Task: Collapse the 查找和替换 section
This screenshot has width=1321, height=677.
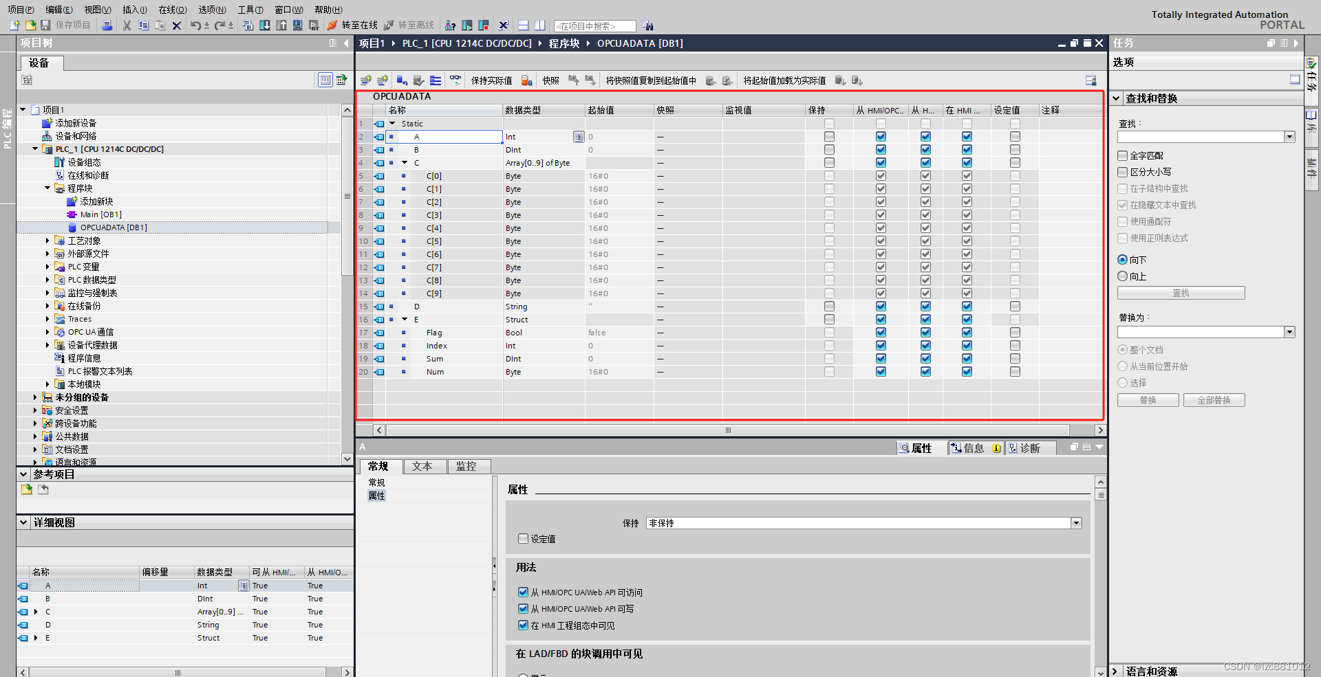Action: pyautogui.click(x=1117, y=98)
